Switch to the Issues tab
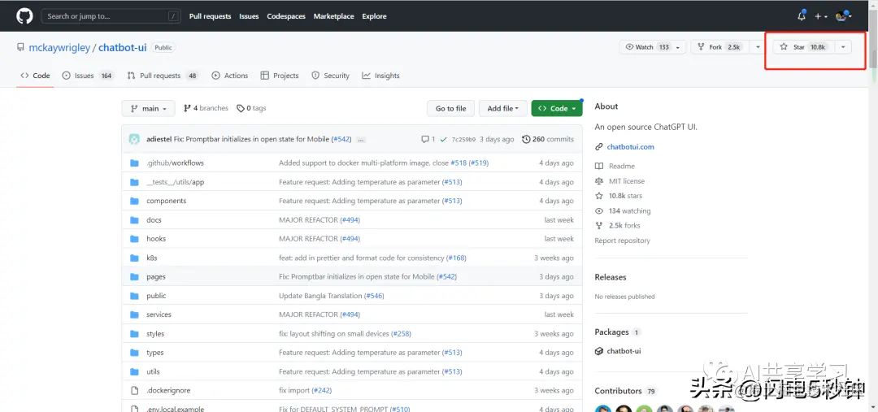This screenshot has width=878, height=412. point(88,76)
